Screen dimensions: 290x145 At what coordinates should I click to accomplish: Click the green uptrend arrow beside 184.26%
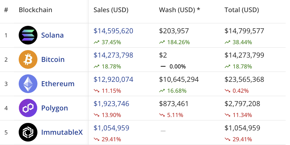point(162,42)
